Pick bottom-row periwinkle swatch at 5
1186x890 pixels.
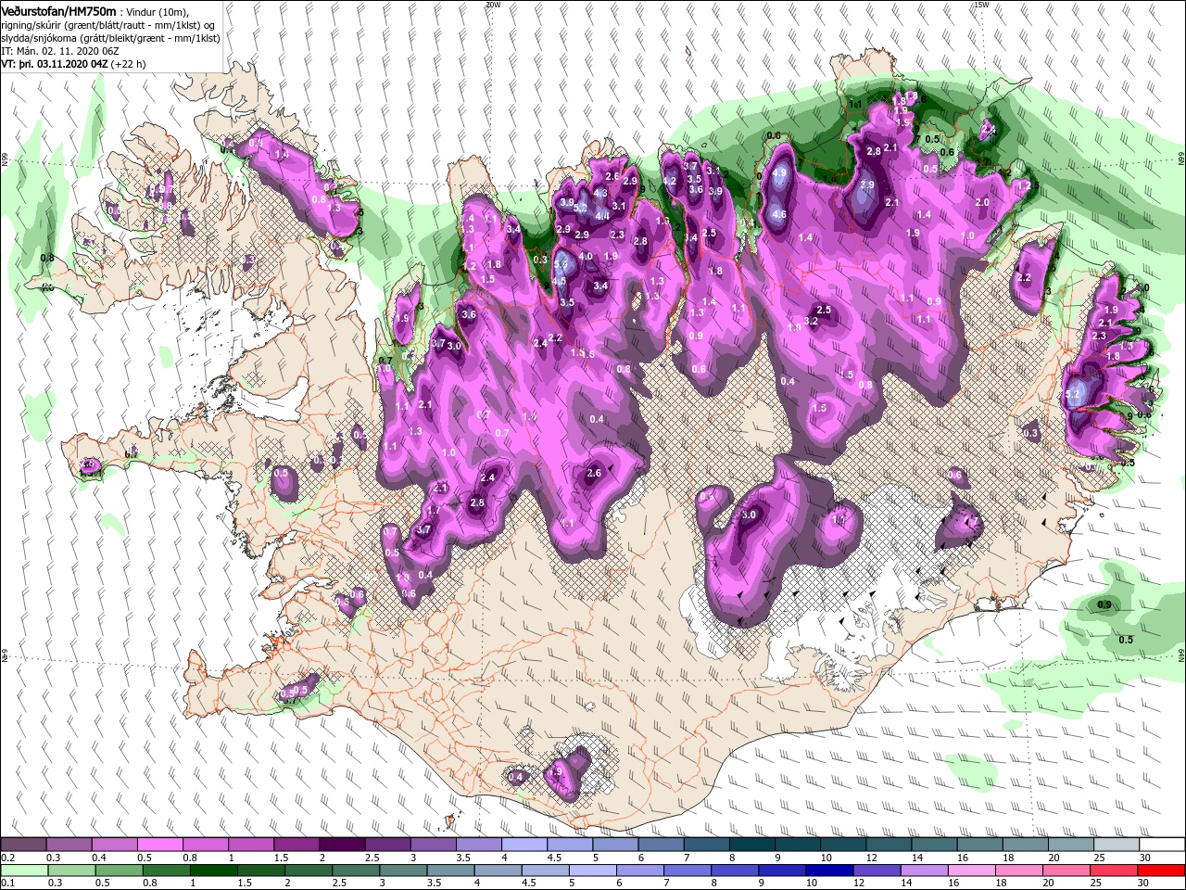(591, 871)
